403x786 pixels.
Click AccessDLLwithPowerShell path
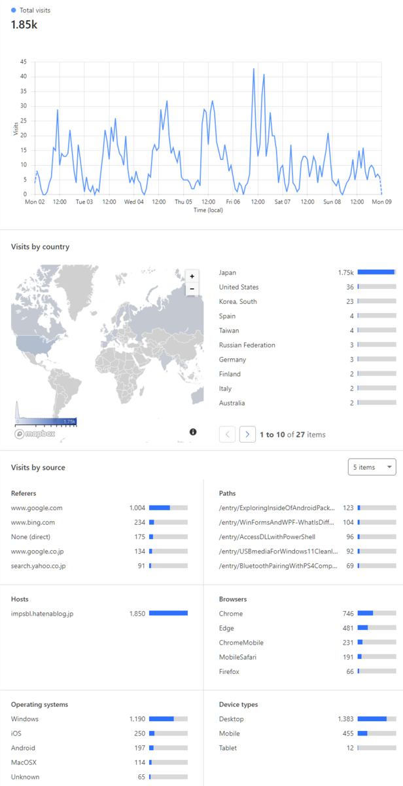pyautogui.click(x=268, y=536)
